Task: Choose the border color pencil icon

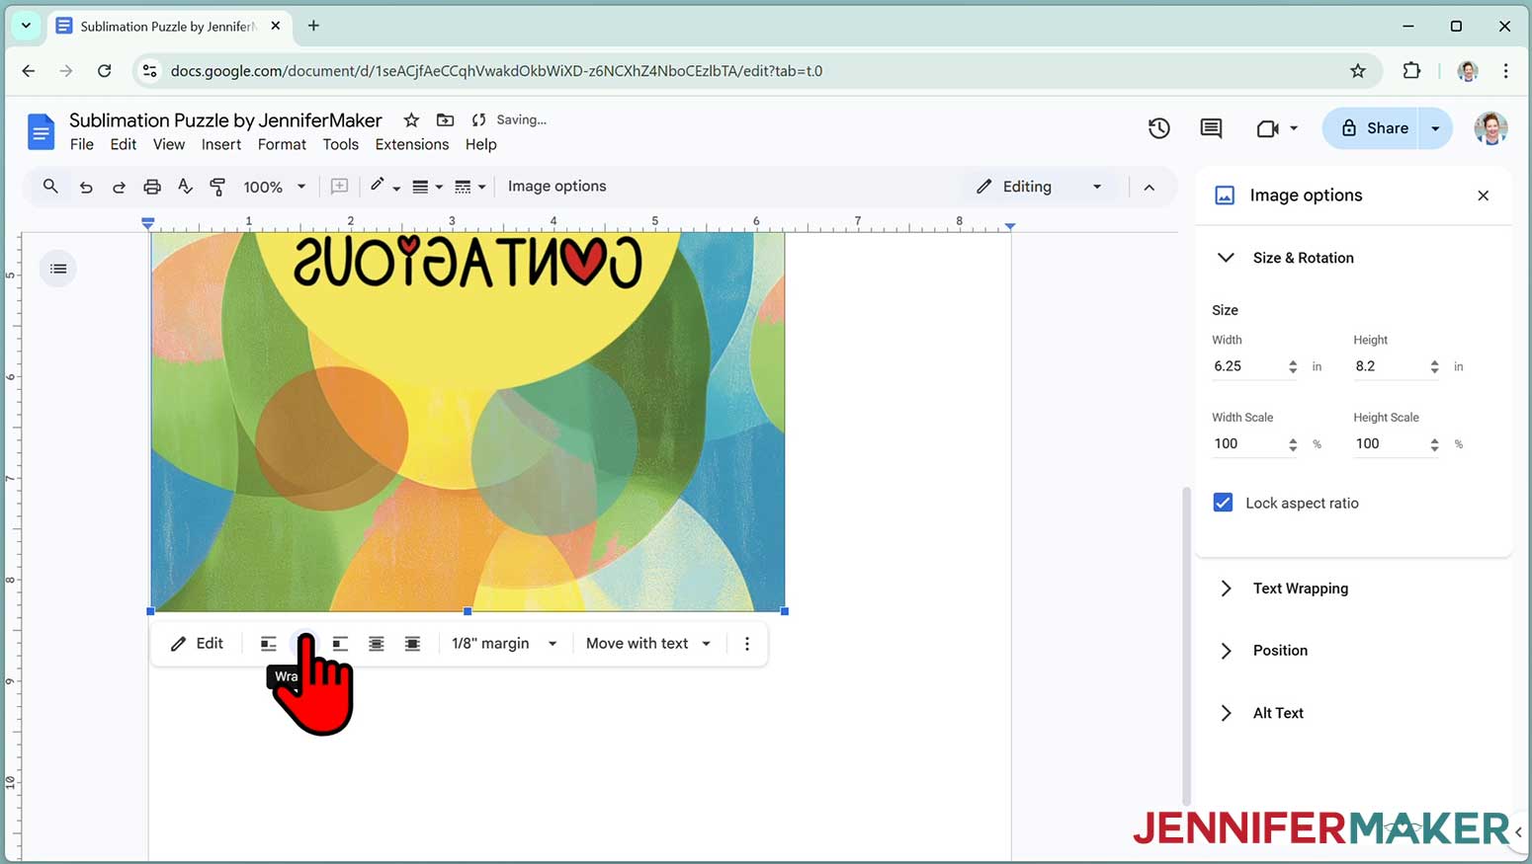Action: tap(378, 186)
